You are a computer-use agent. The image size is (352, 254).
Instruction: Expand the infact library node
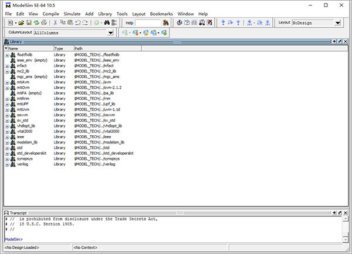point(7,66)
